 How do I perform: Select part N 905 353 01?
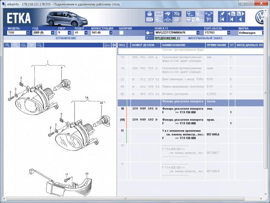click(x=146, y=94)
